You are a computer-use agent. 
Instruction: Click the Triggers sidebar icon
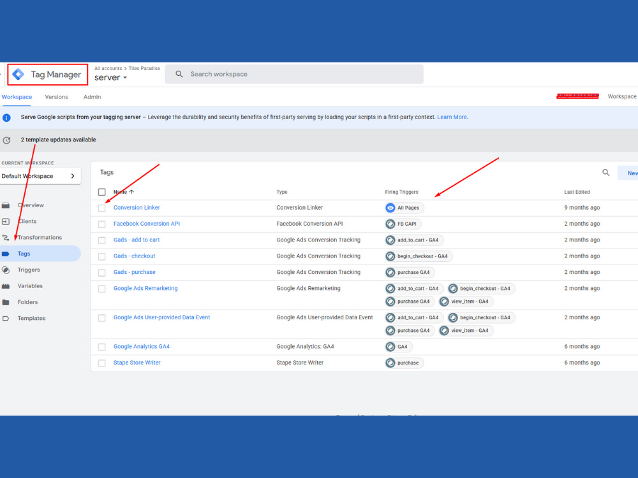[6, 270]
